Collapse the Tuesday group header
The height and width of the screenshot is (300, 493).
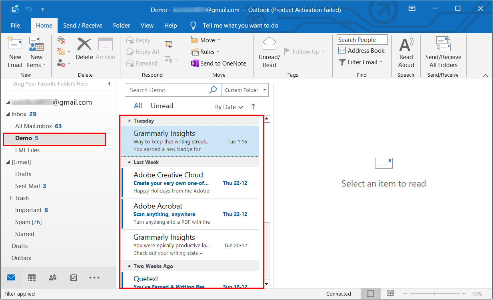click(129, 121)
